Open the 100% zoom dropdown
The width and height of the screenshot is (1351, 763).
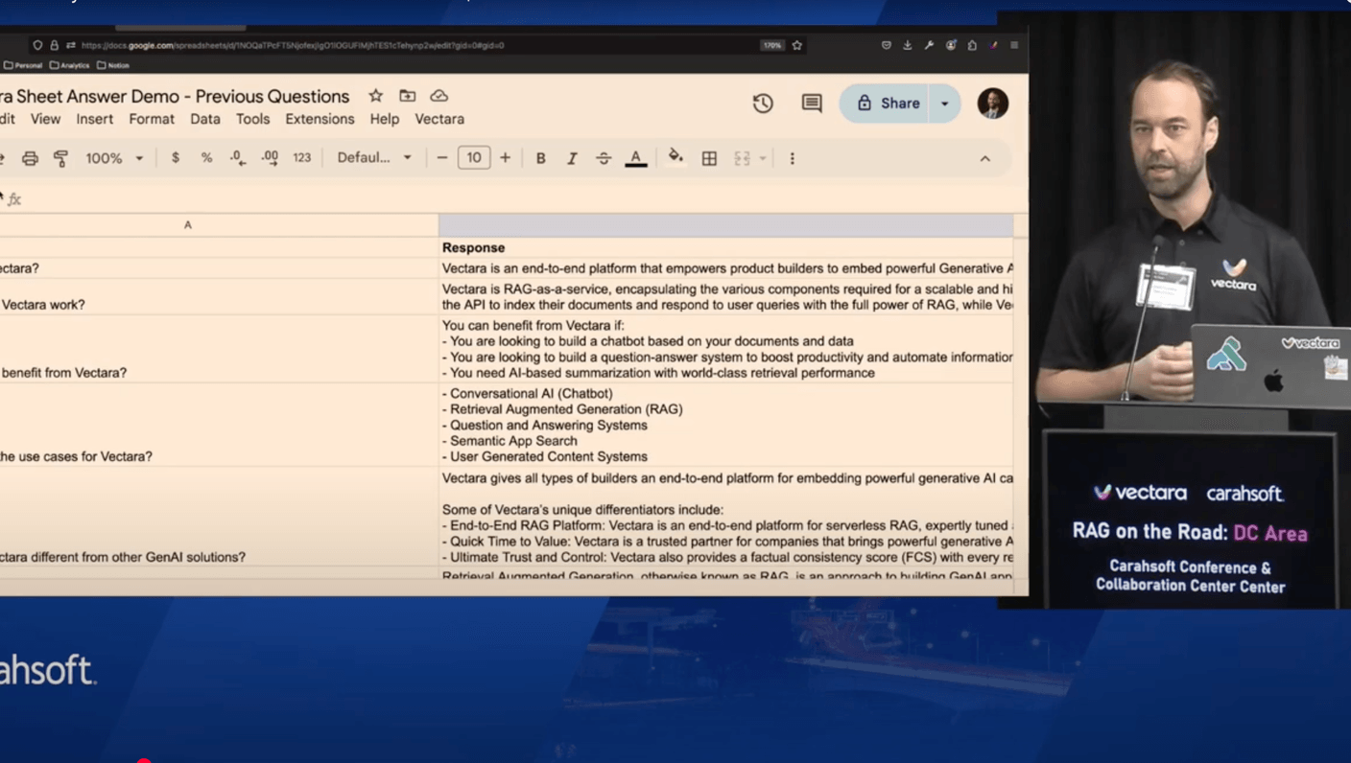tap(114, 158)
